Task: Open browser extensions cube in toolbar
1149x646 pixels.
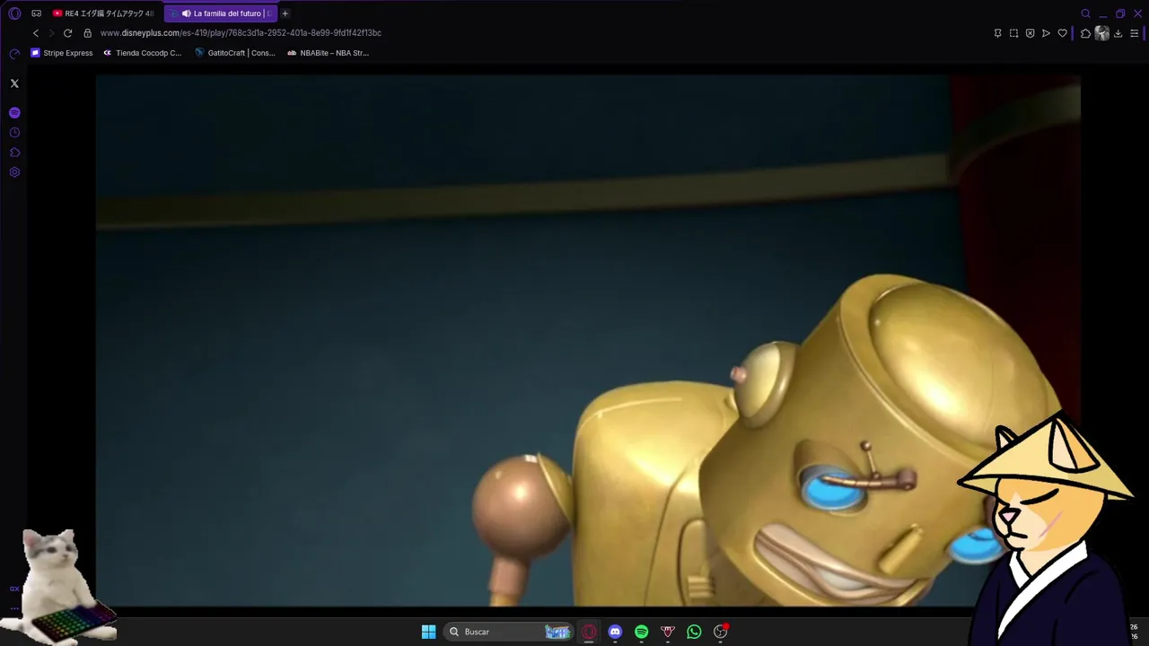Action: click(1085, 33)
